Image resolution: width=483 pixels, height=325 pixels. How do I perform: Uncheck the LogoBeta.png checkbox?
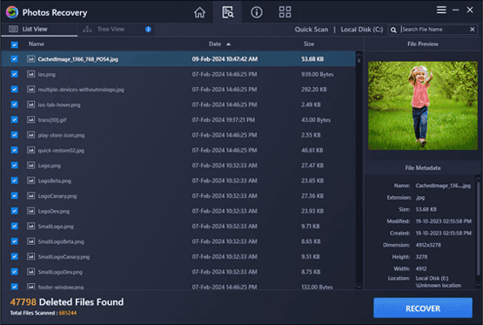point(15,180)
